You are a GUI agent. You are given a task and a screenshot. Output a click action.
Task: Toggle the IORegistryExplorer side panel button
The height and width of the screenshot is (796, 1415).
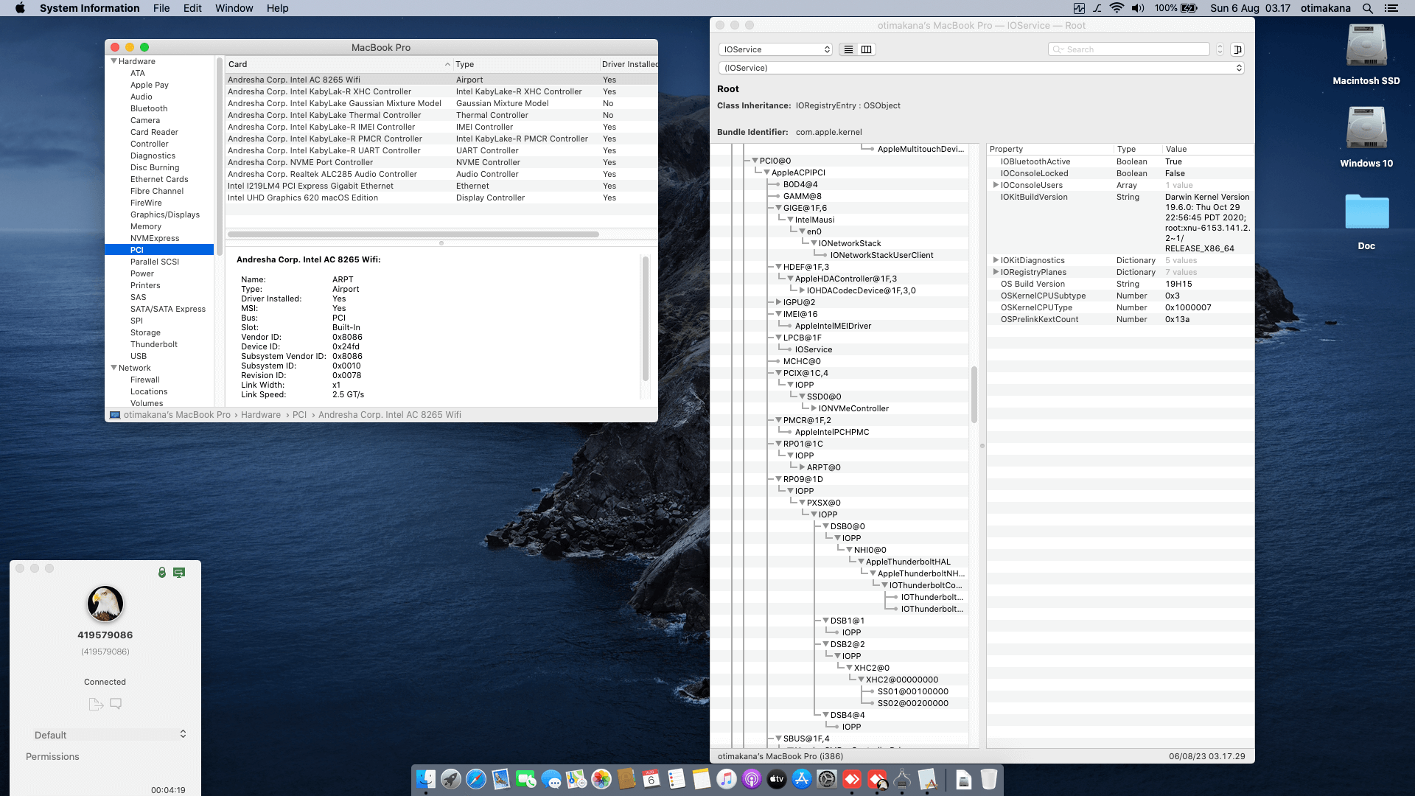click(x=1237, y=49)
